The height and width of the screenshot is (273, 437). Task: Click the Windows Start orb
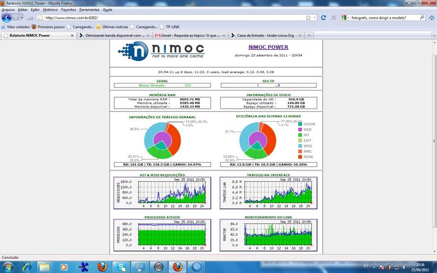click(8, 267)
